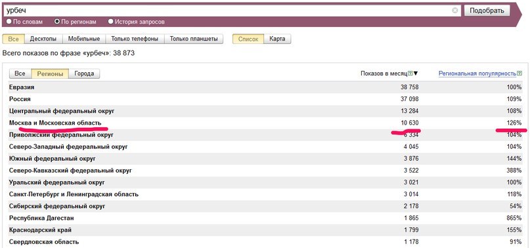Click Москва и Московская область row

(x=265, y=123)
